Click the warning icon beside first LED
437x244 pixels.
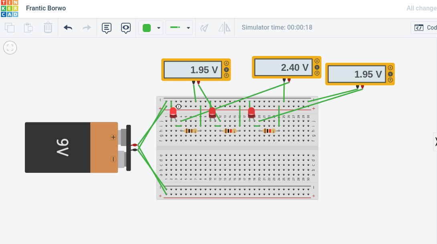pyautogui.click(x=179, y=107)
